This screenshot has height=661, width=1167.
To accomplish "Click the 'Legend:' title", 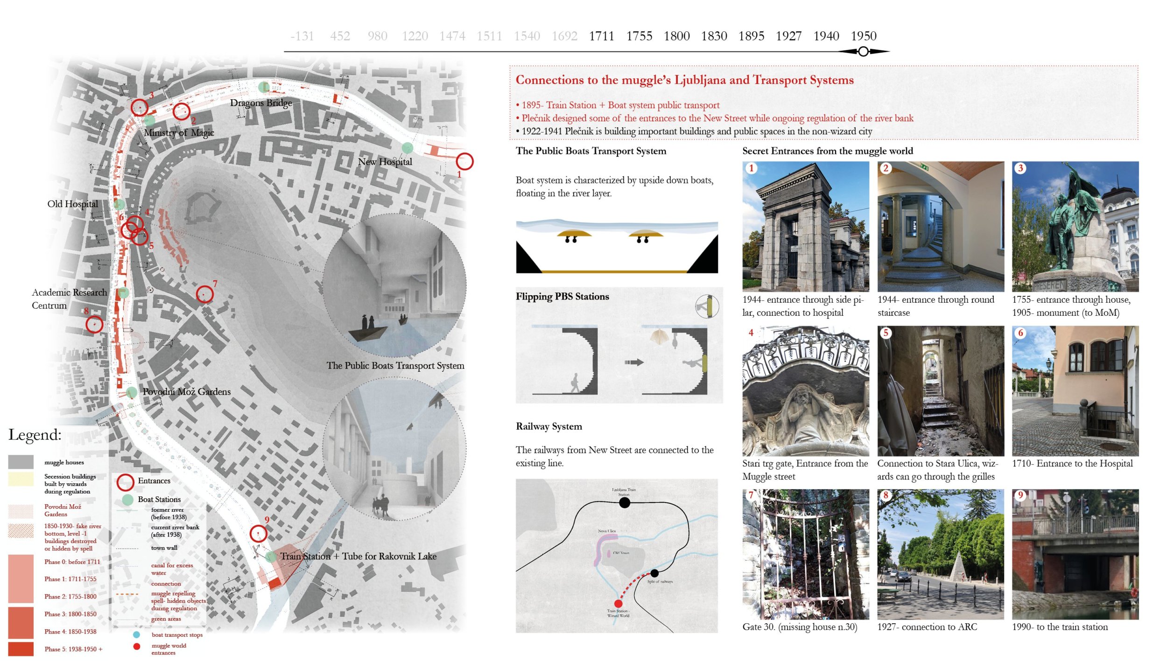I will pyautogui.click(x=35, y=434).
